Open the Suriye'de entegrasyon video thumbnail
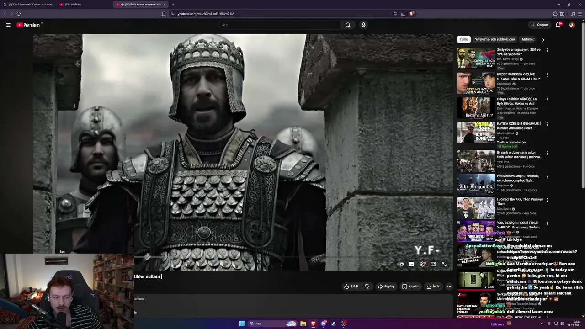The height and width of the screenshot is (329, 585). [x=476, y=58]
